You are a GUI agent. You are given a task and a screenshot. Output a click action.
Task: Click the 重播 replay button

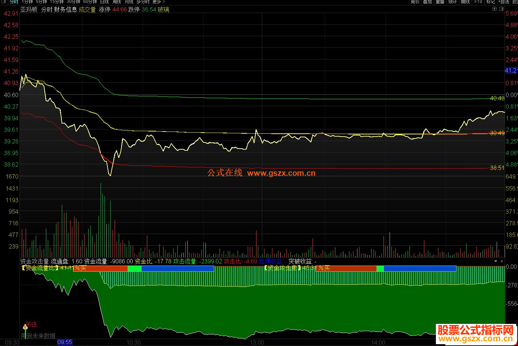pos(440,2)
